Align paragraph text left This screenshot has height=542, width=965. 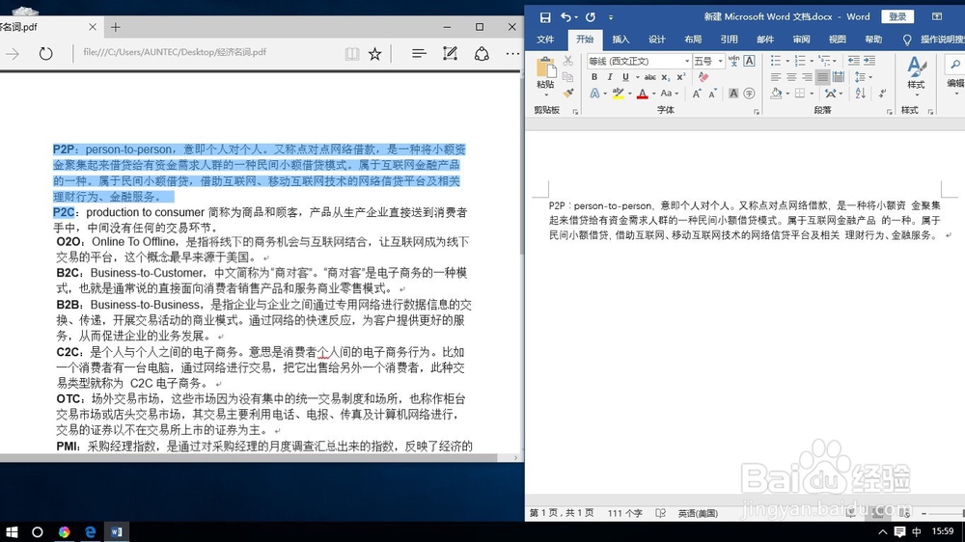point(776,77)
